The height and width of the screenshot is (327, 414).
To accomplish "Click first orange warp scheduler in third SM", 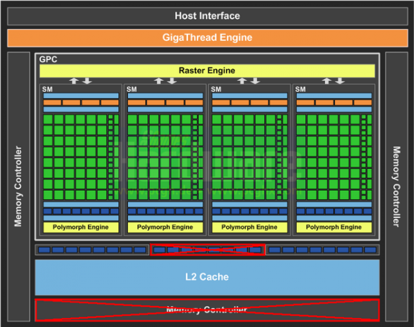I will pyautogui.click(x=221, y=102).
